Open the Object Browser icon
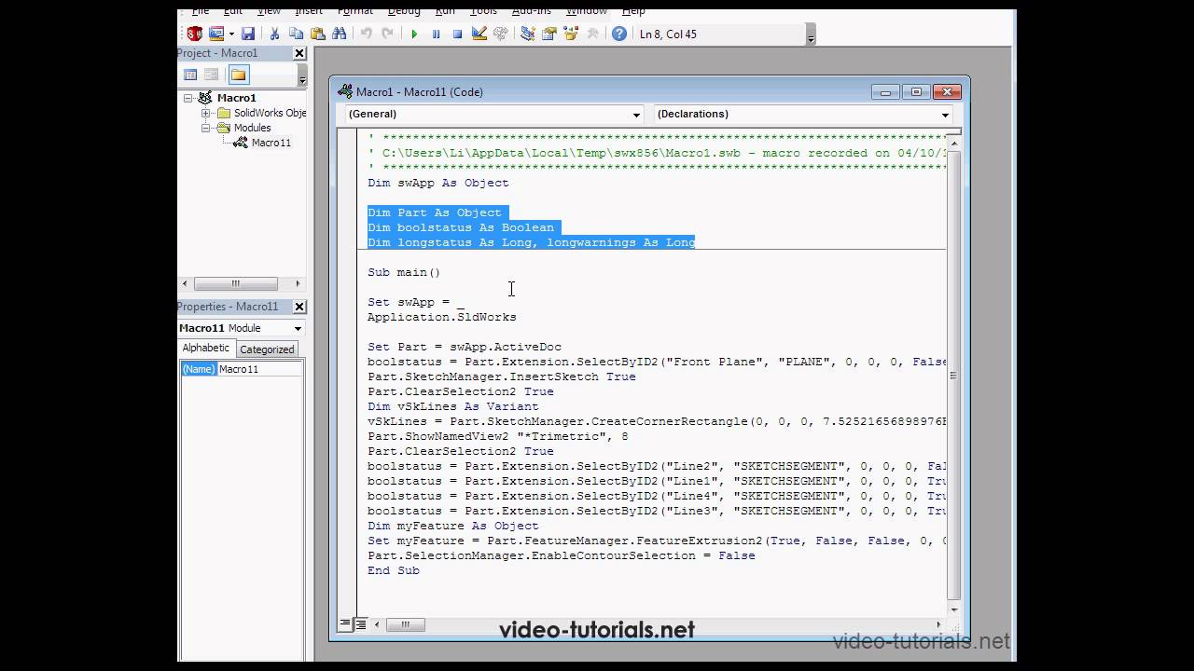The height and width of the screenshot is (671, 1194). [x=570, y=34]
